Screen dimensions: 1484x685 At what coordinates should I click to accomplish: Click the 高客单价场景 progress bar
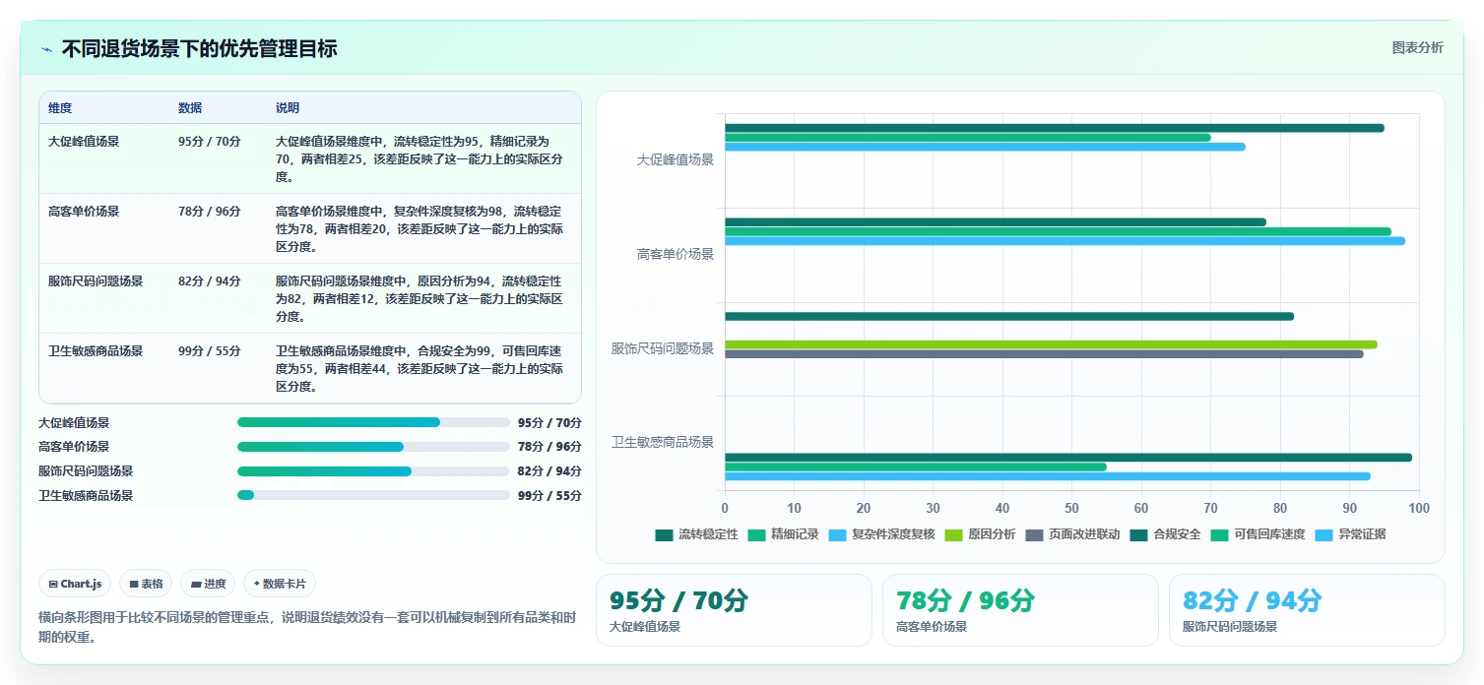[x=373, y=447]
